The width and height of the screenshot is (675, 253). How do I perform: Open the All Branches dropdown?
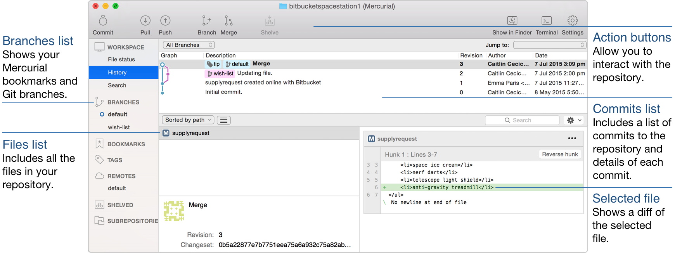[x=189, y=45]
